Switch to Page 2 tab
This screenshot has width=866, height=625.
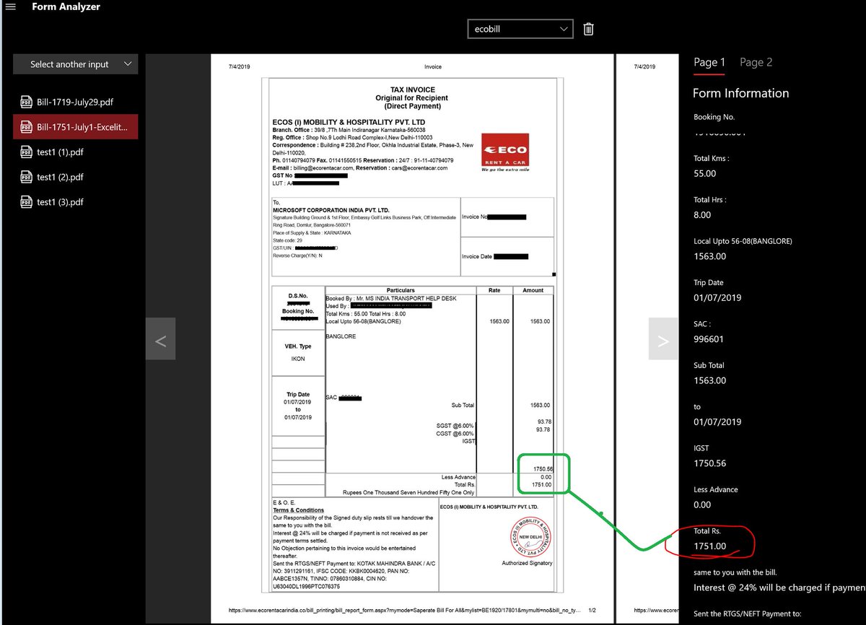[x=756, y=62]
